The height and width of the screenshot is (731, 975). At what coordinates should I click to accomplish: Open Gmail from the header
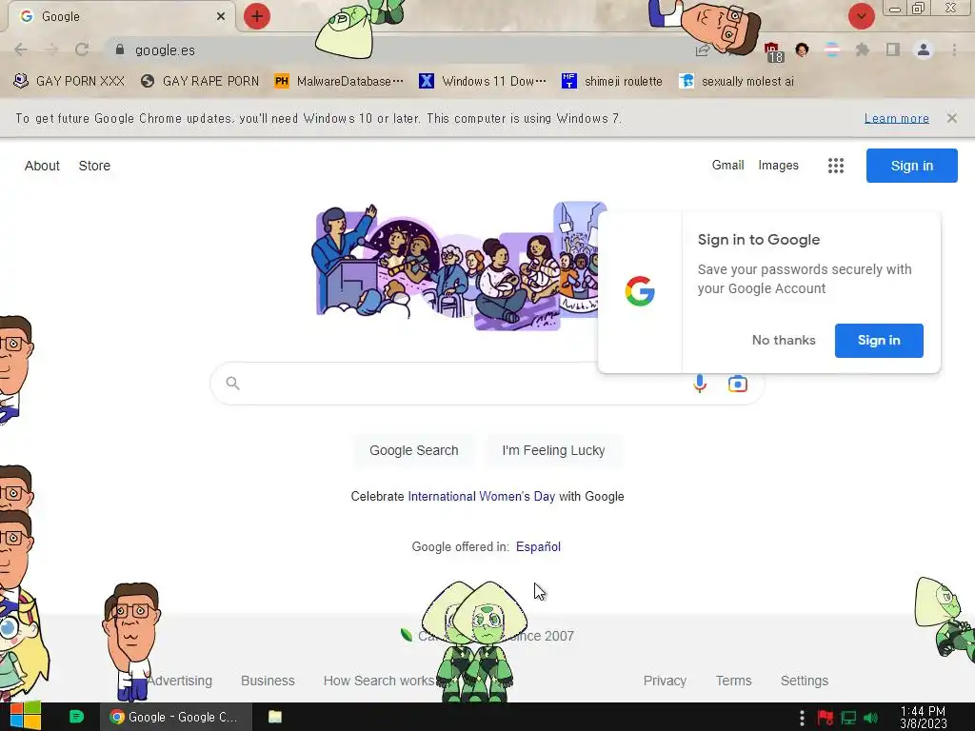[x=727, y=166]
